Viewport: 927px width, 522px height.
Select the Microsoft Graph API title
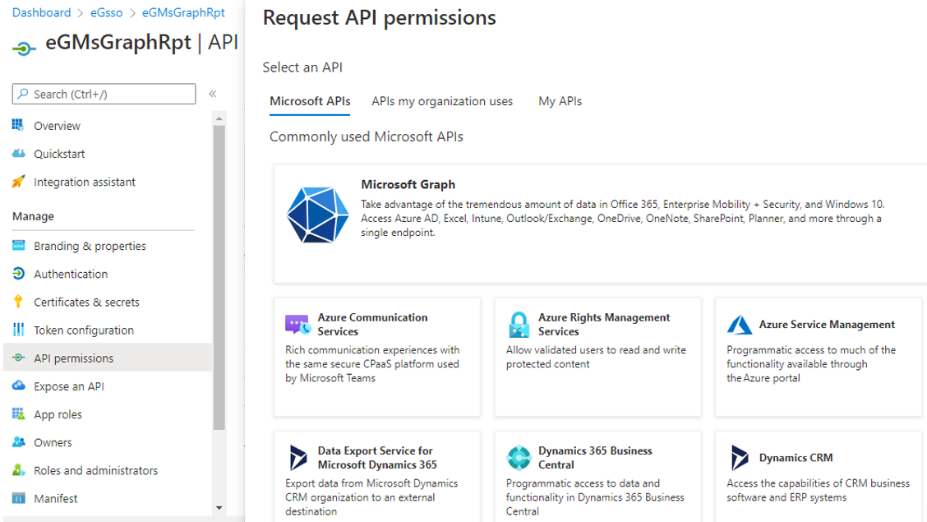pos(408,184)
